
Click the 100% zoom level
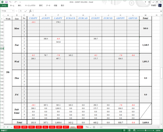pyautogui.click(x=158, y=130)
